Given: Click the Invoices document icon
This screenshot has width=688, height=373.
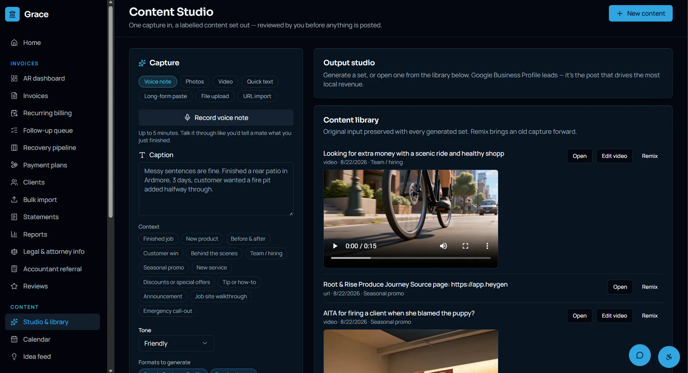Looking at the screenshot, I should [x=14, y=96].
